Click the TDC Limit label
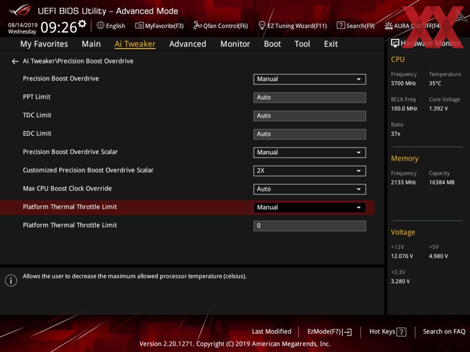 coord(37,115)
